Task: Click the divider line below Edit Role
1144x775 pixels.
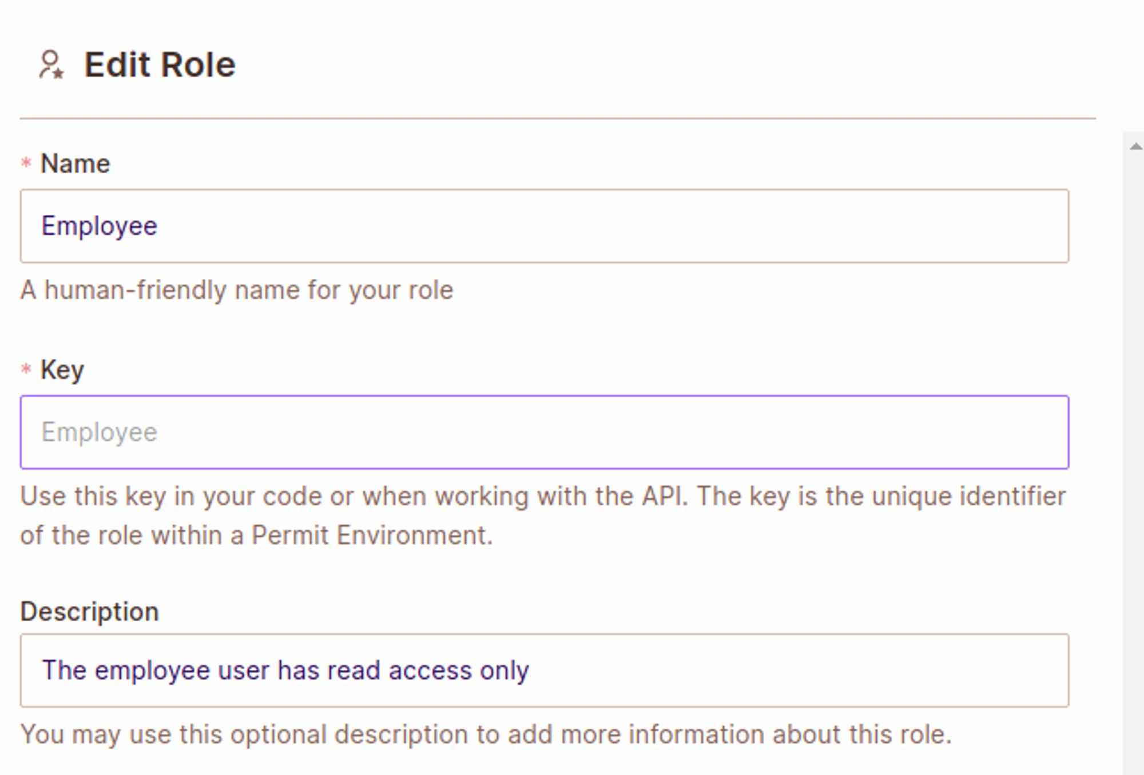Action: click(x=558, y=118)
